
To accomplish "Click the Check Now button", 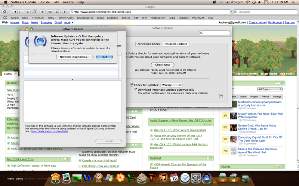I will (163, 65).
